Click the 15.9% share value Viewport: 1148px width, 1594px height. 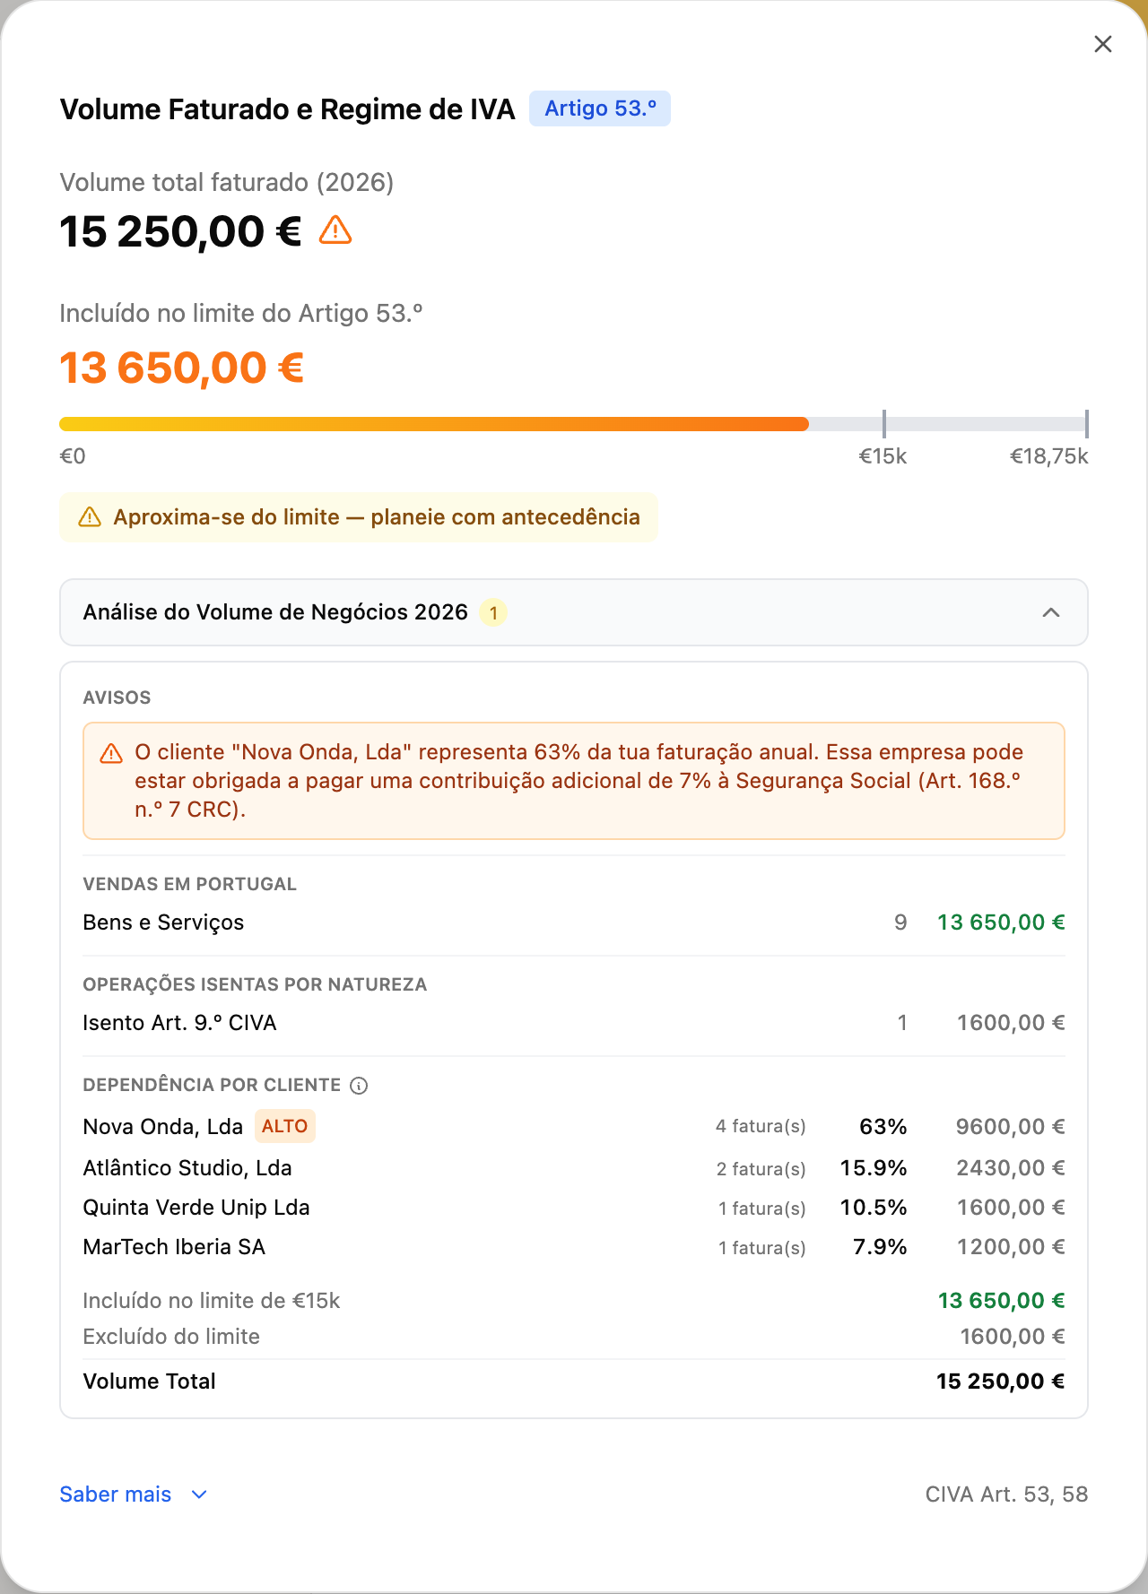(874, 1168)
